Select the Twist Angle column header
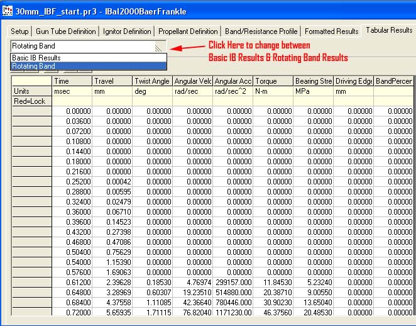Viewport: 416px width, 326px height. pos(152,81)
